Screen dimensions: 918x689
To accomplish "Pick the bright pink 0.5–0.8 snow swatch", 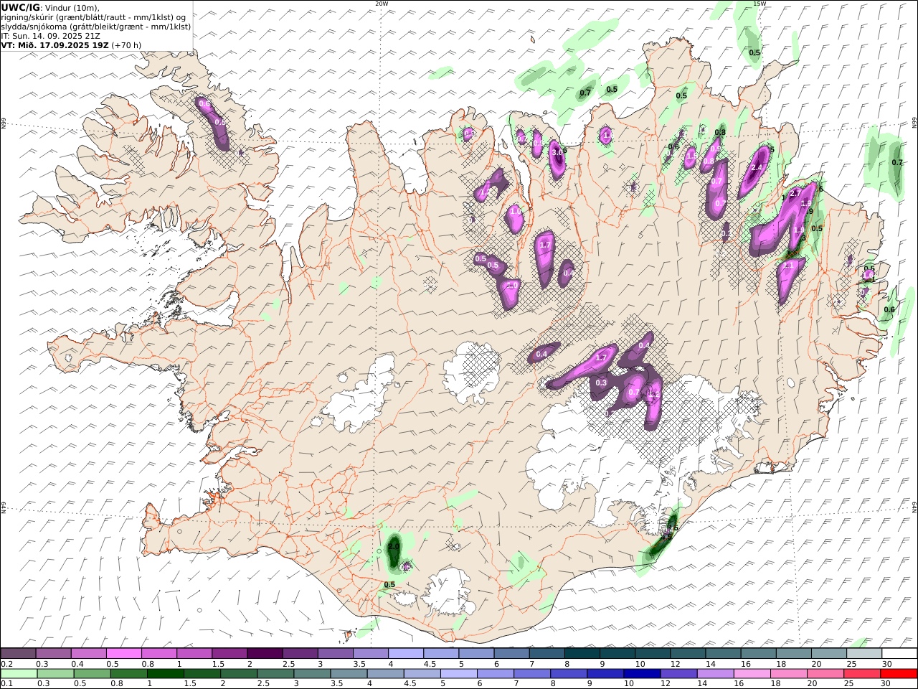I will [x=123, y=654].
